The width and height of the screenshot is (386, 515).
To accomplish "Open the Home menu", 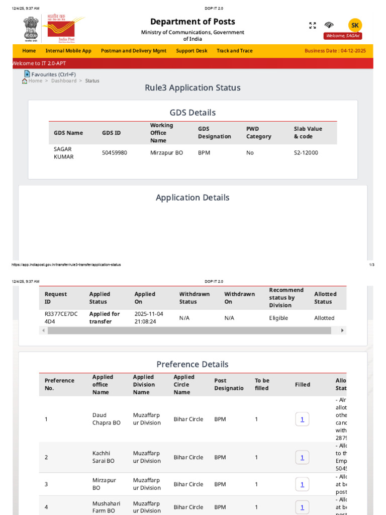I will 29,51.
